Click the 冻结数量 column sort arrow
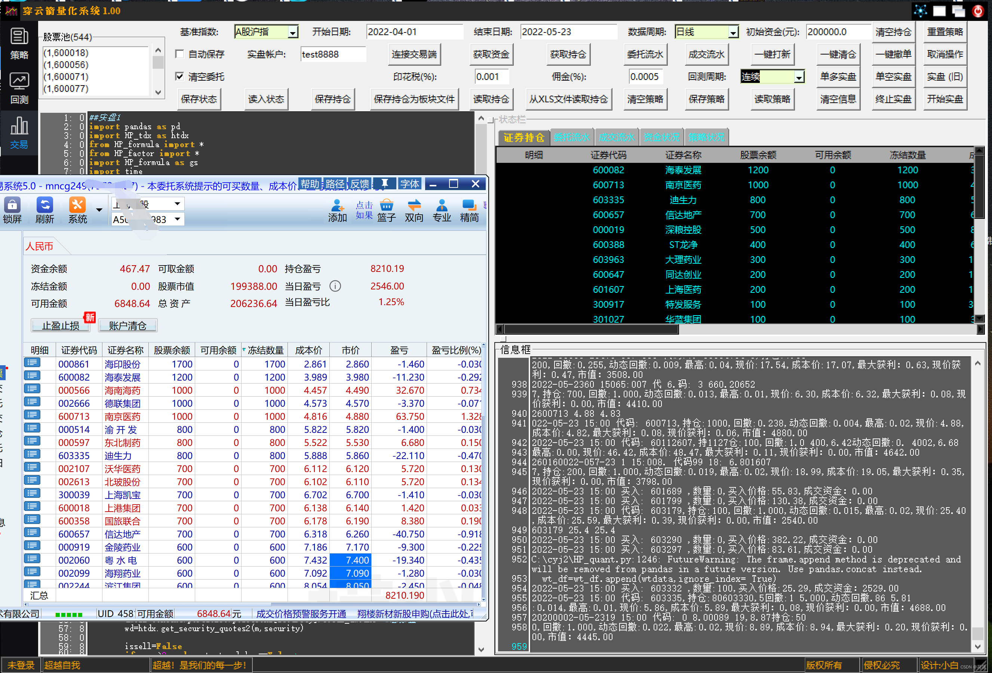This screenshot has width=992, height=673. (x=244, y=350)
